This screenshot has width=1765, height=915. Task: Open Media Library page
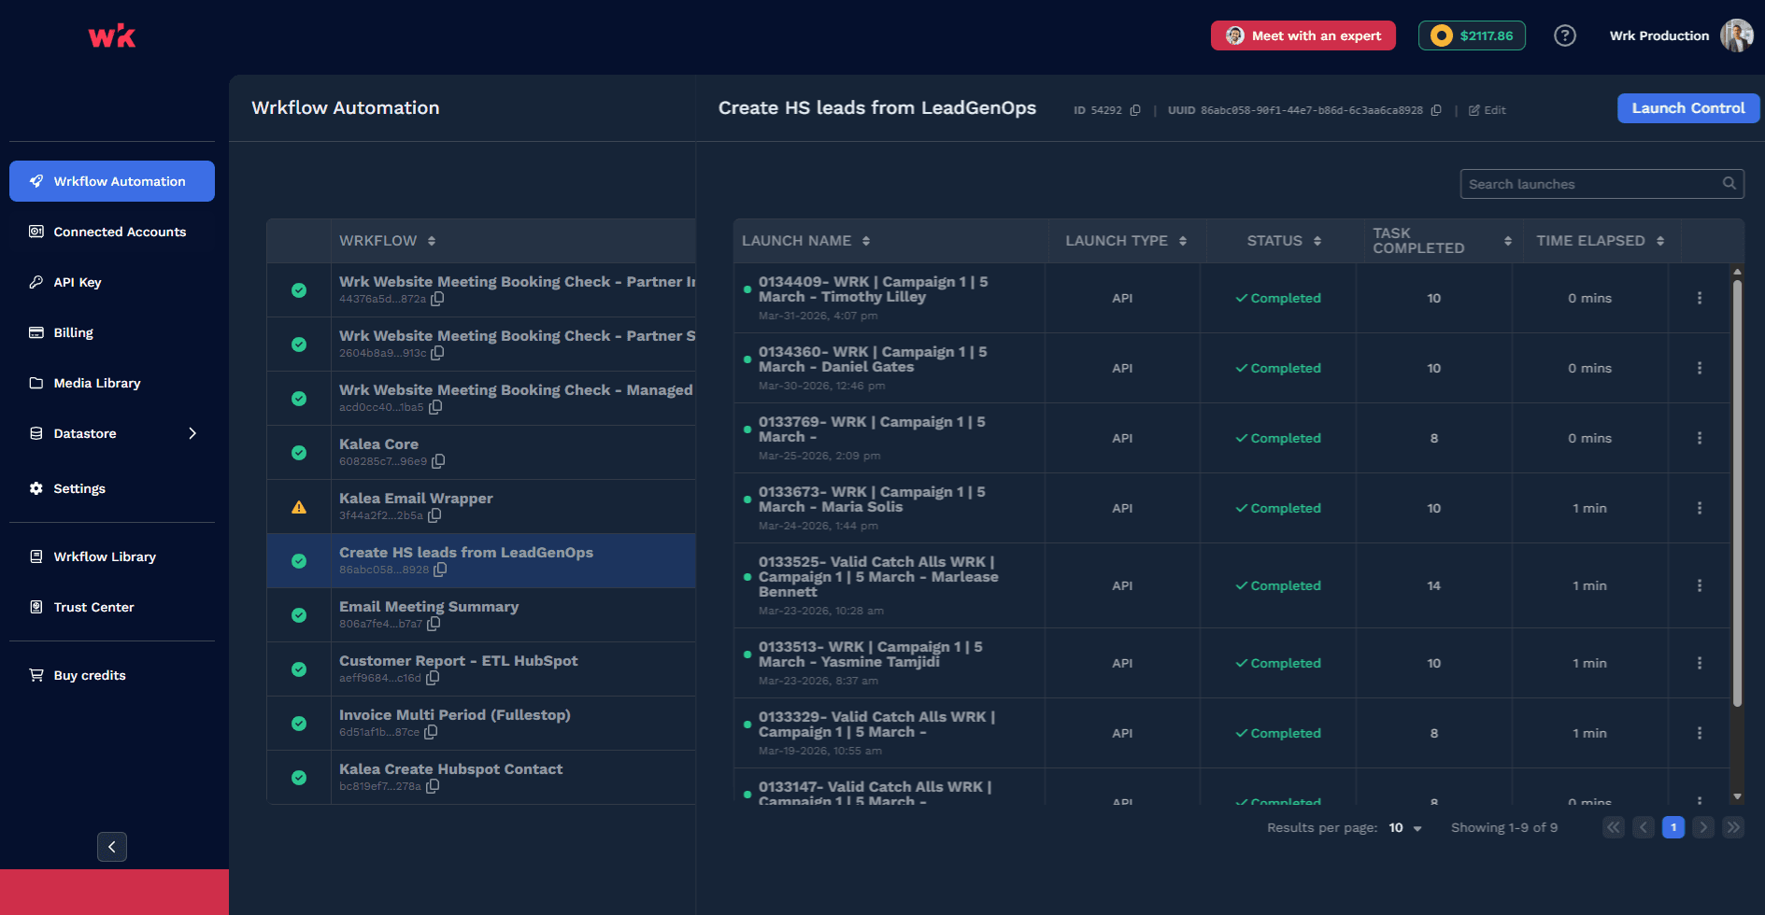[112, 383]
